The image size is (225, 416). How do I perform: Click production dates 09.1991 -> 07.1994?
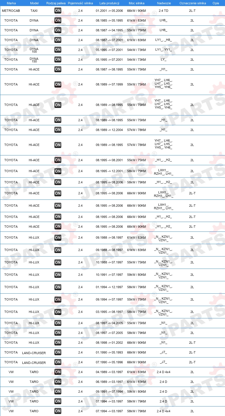click(109, 392)
